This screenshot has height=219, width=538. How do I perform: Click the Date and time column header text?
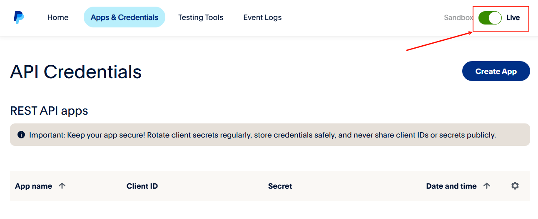pos(451,186)
